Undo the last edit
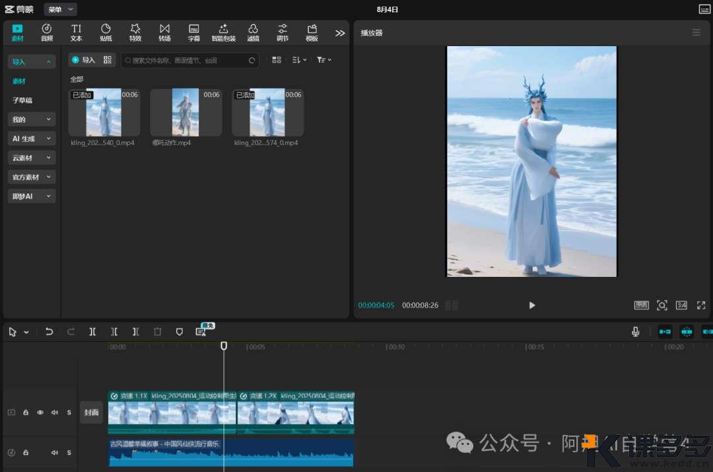The height and width of the screenshot is (472, 713). [49, 332]
